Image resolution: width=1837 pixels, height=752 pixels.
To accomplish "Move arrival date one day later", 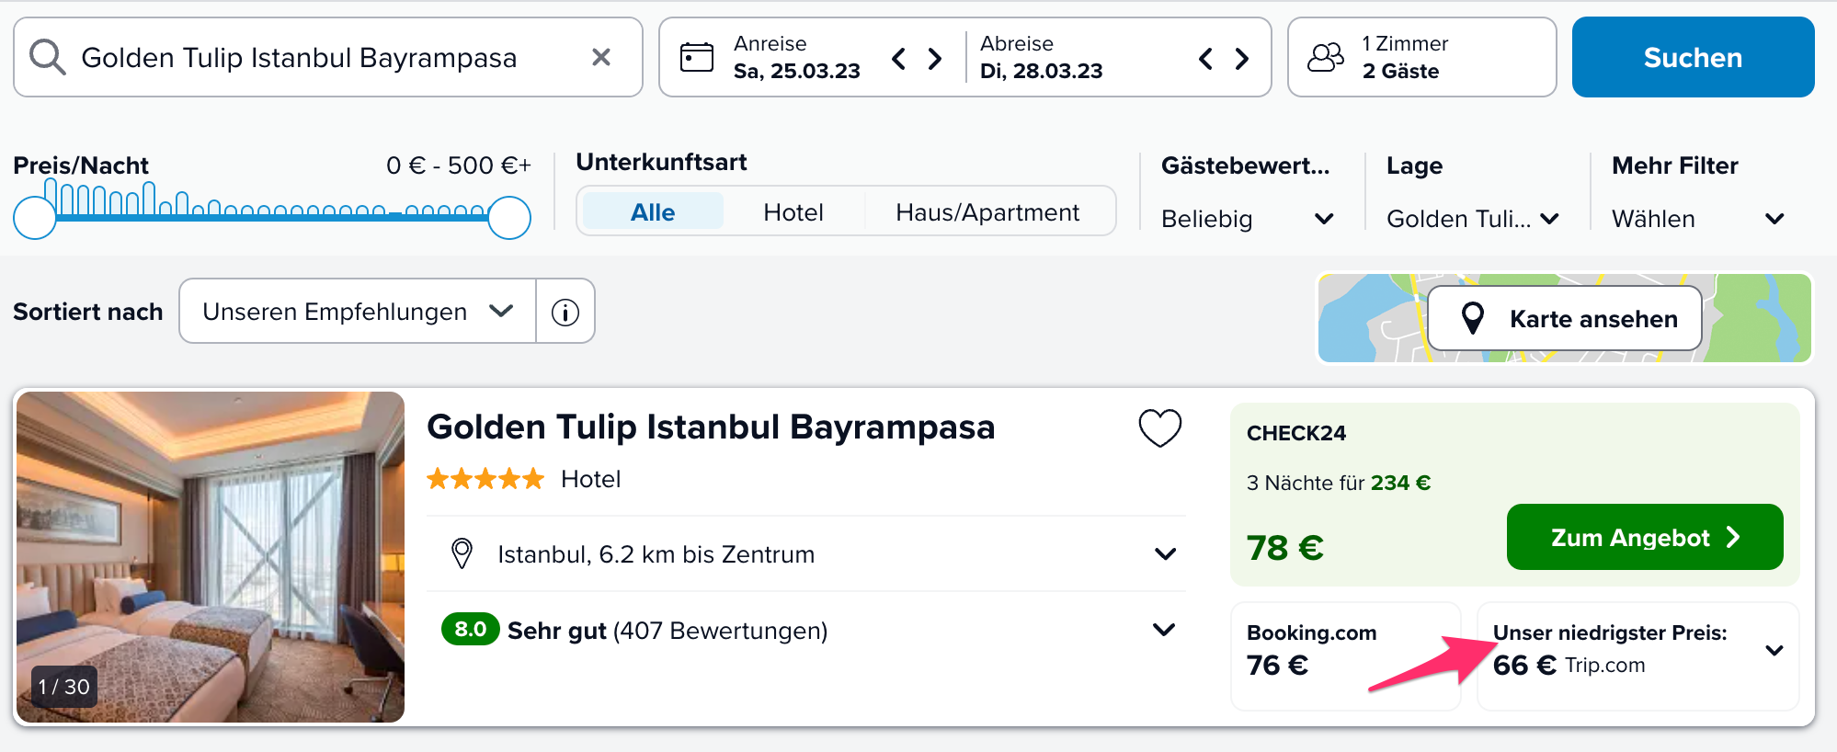I will pos(935,59).
